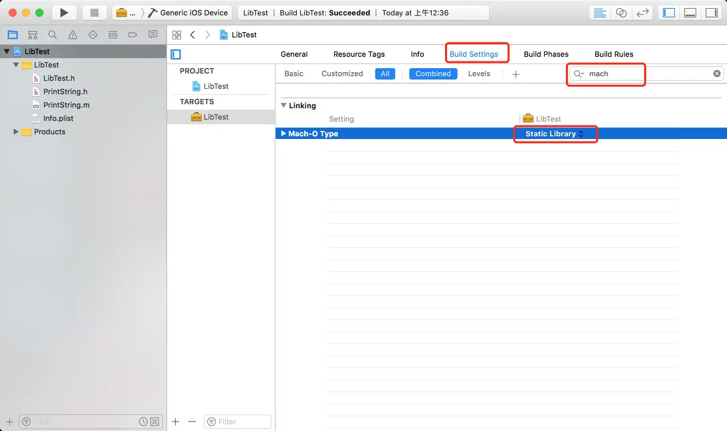Select LibTest.h in the navigator
This screenshot has width=727, height=431.
[x=59, y=78]
